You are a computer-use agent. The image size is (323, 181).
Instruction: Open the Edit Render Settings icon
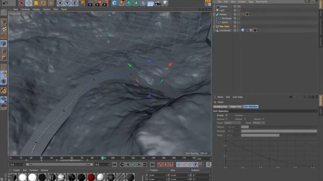pos(105,3)
